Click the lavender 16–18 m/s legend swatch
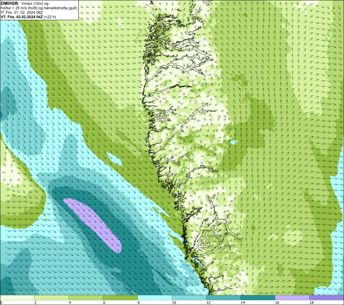The width and height of the screenshot is (344, 305). (x=292, y=297)
